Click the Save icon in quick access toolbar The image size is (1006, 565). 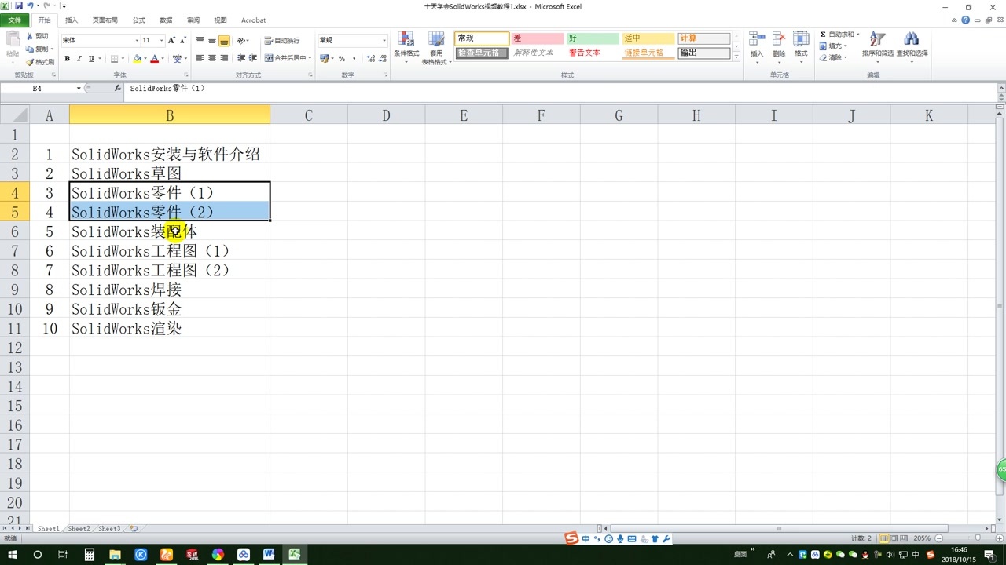[x=18, y=6]
